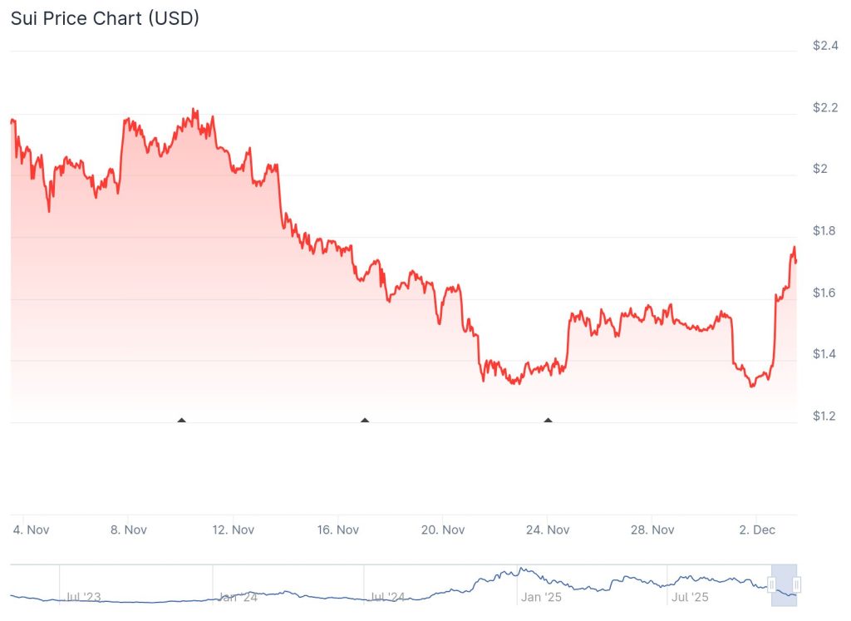Click the left range navigator handle
This screenshot has height=621, width=851.
[x=772, y=585]
